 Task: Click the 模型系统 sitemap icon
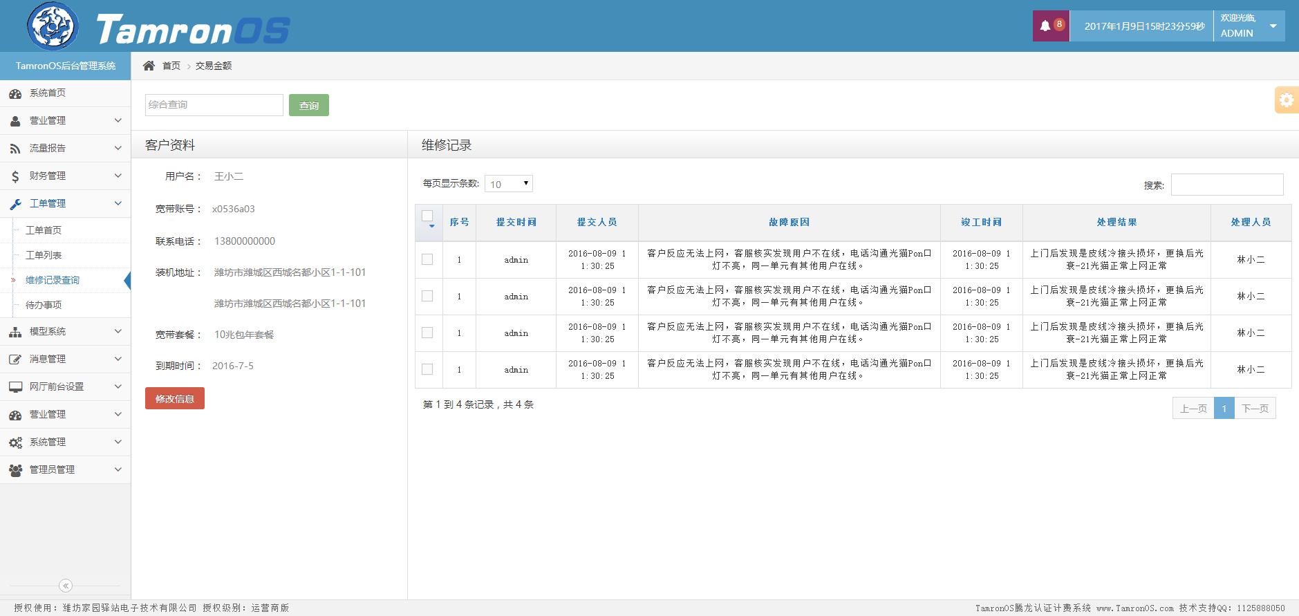coord(15,332)
